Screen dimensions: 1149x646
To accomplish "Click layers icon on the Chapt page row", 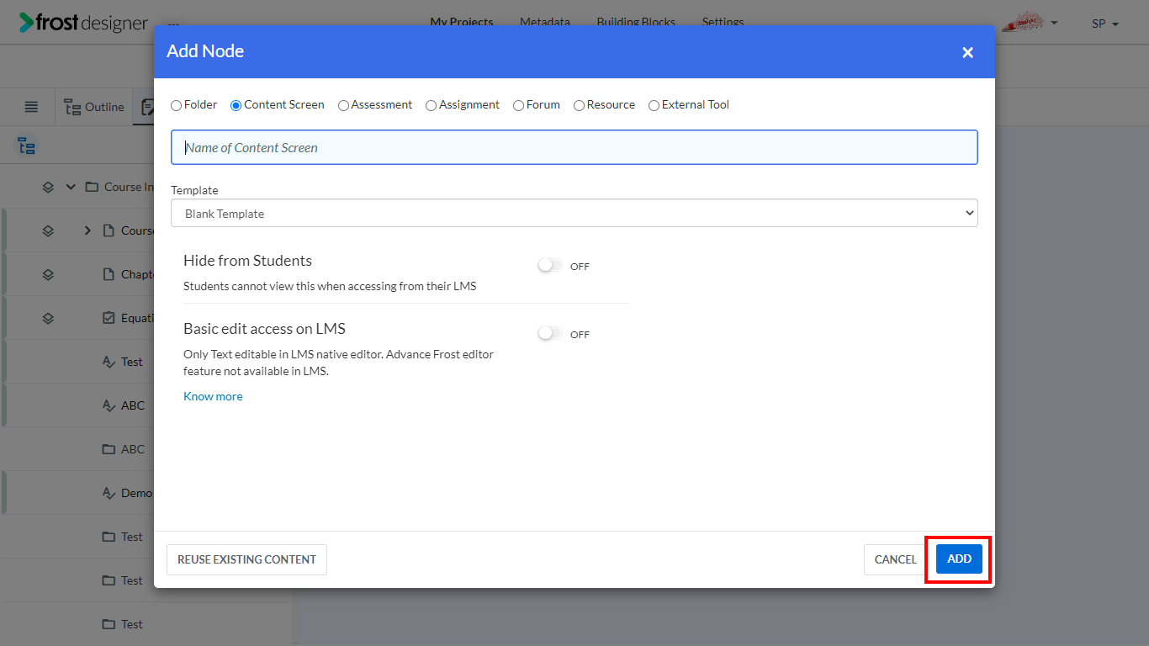I will tap(48, 274).
